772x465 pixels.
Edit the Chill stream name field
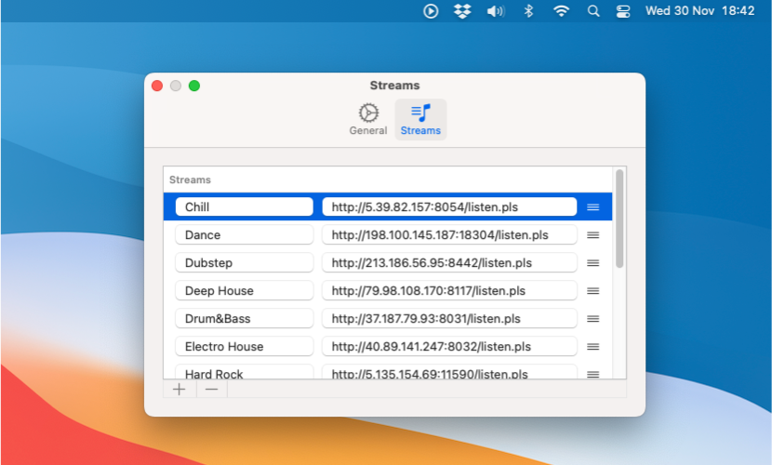[x=244, y=206]
